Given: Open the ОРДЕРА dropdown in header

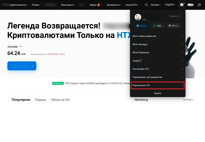Looking at the screenshot, I should (170, 5).
